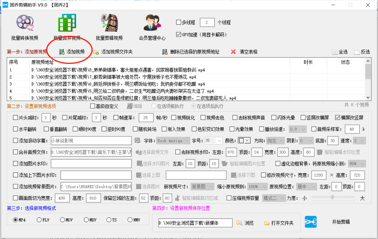Screen dimensions: 378x239
Task: Toggle 去除视频声音 checkbox
Action: click(x=235, y=118)
